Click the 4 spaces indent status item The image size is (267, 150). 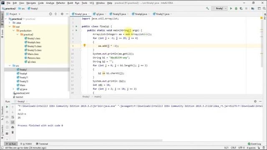pyautogui.click(x=251, y=148)
